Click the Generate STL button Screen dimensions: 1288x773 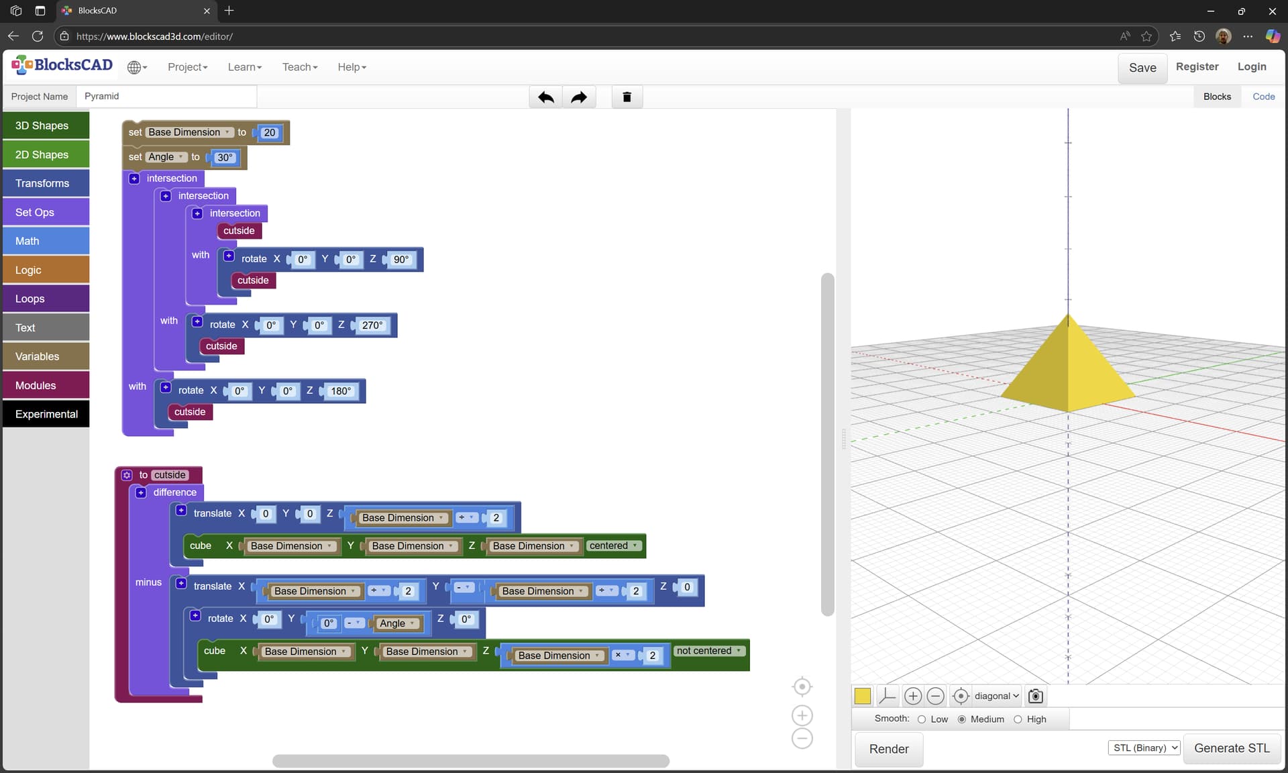(x=1232, y=748)
